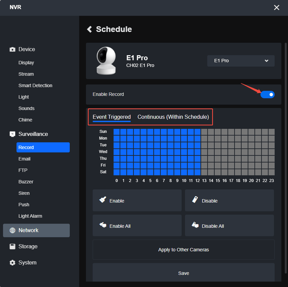Click the Surveillance monitor icon
The height and width of the screenshot is (287, 288).
click(x=12, y=134)
